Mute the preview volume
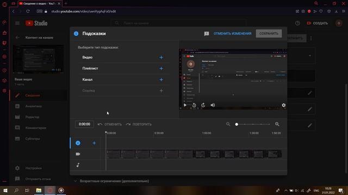Screen dimensions: 348x195 [x=213, y=105]
